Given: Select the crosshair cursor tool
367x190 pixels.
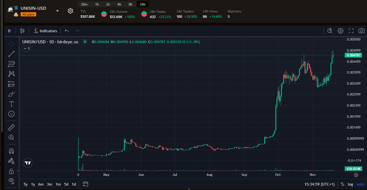Looking at the screenshot, I should coord(11,44).
